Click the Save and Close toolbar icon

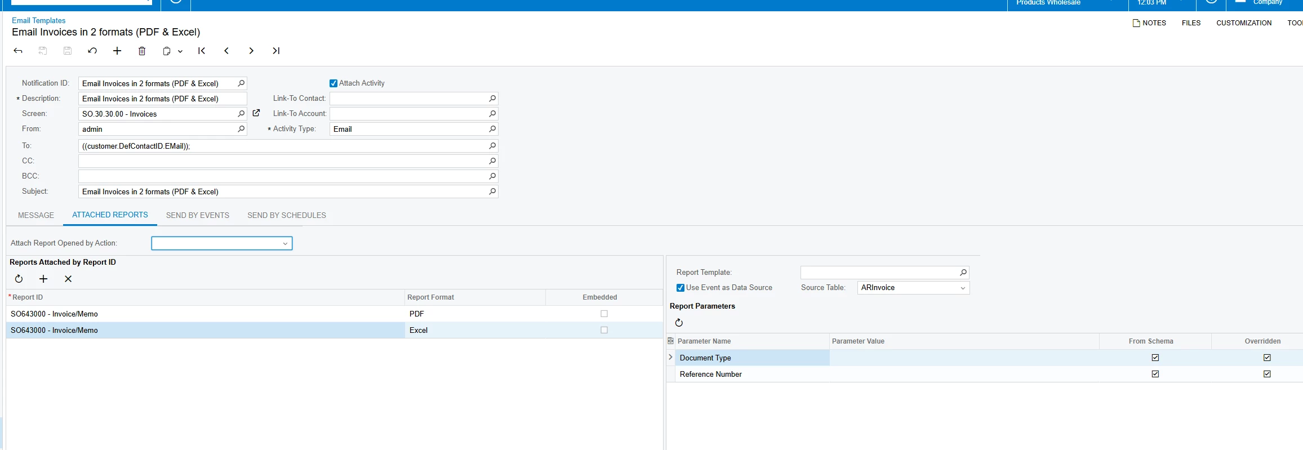tap(43, 51)
